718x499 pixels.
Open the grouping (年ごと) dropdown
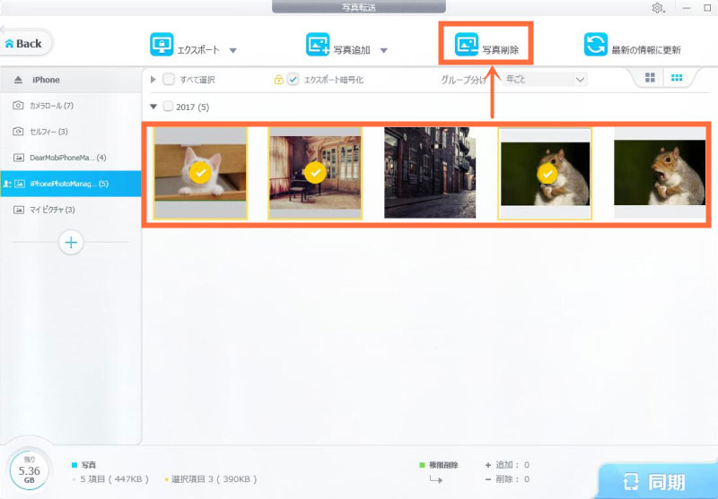coord(545,80)
